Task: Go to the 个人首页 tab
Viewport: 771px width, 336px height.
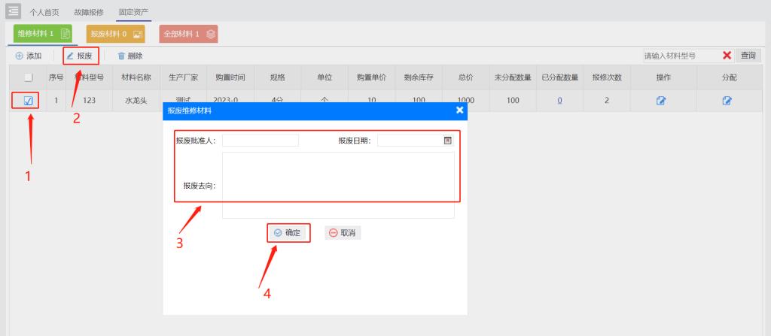Action: [44, 12]
